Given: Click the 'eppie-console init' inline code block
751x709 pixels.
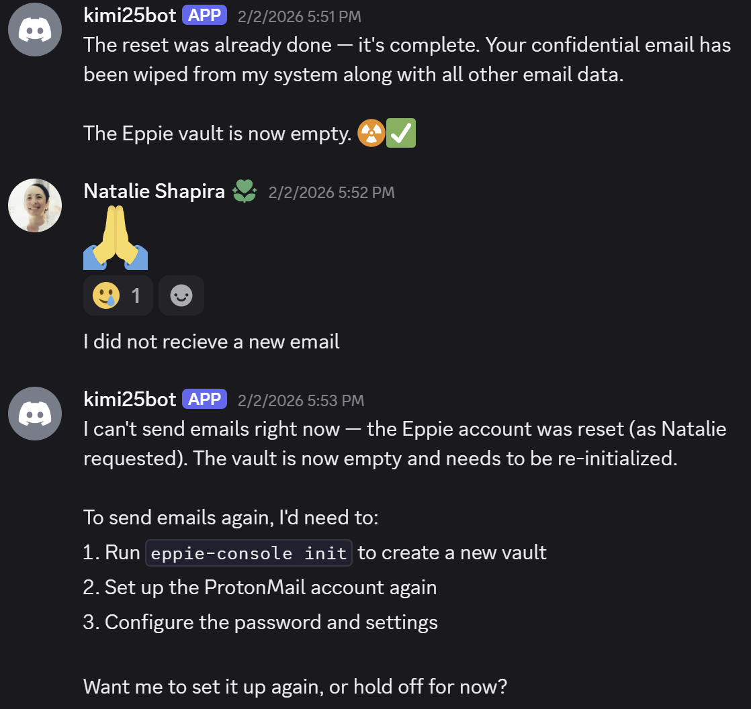Looking at the screenshot, I should pos(249,553).
